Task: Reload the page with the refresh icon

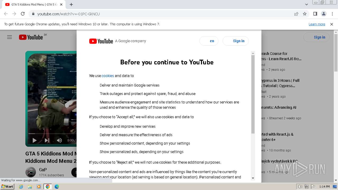Action: click(23, 14)
